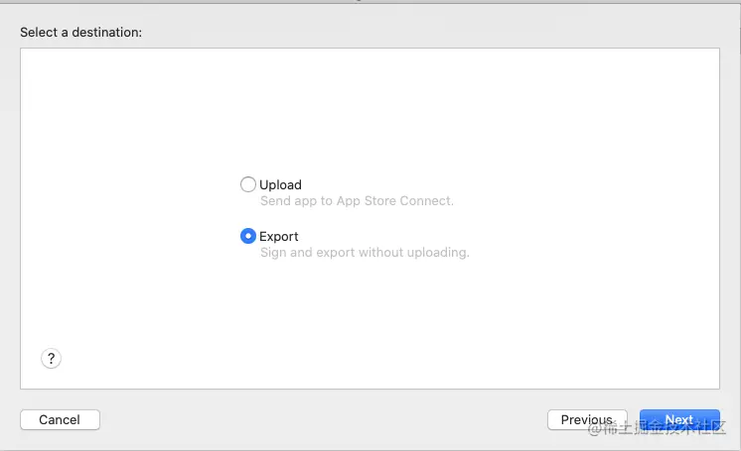Select the Export radio button
741x451 pixels.
248,236
